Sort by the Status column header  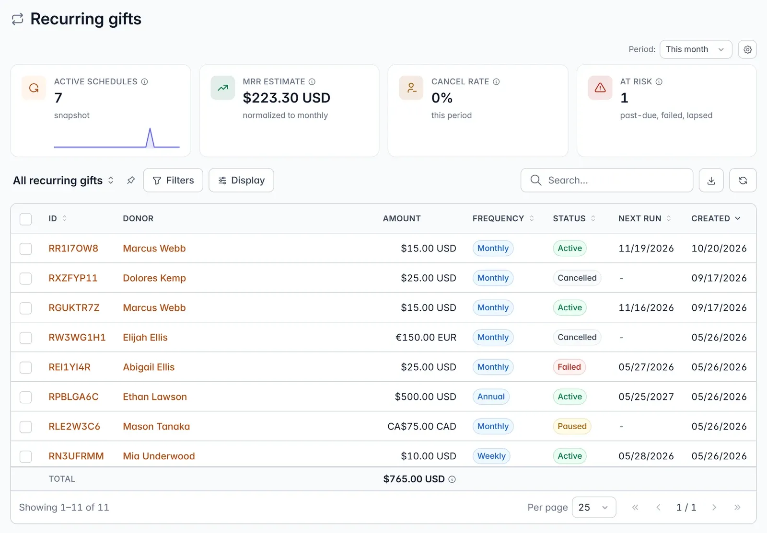574,218
